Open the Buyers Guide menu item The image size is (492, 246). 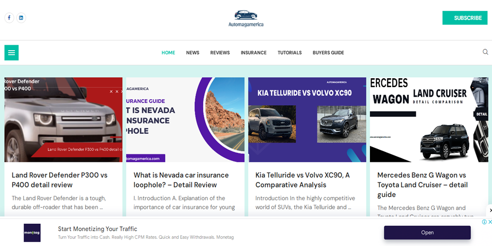coord(328,53)
